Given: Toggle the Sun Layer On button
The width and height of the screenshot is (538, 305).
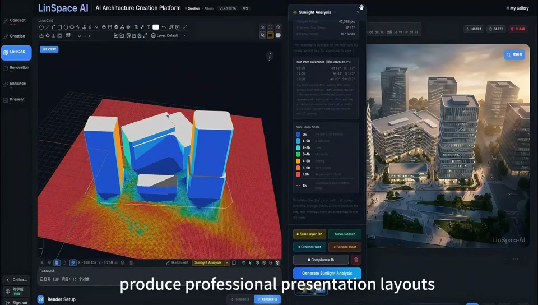Looking at the screenshot, I should click(309, 234).
